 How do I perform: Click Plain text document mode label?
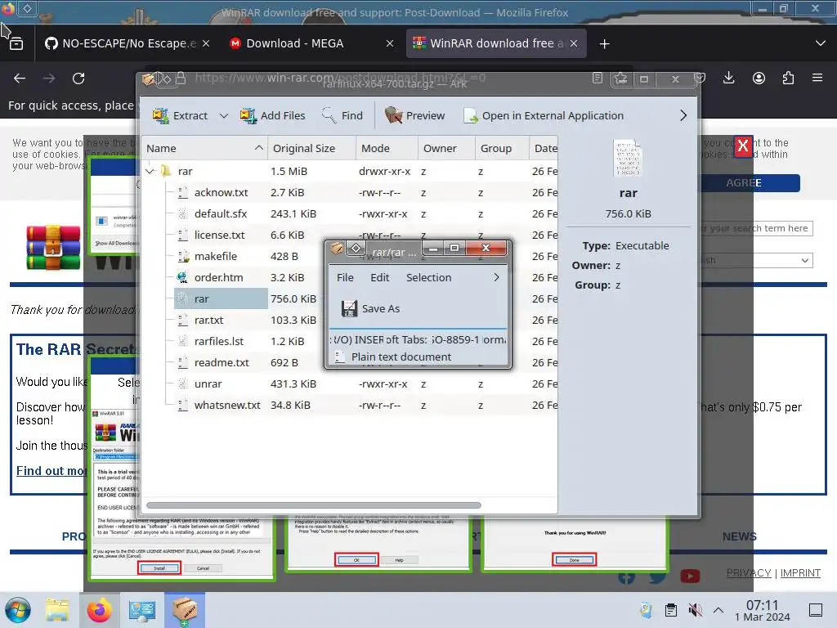[x=401, y=357]
